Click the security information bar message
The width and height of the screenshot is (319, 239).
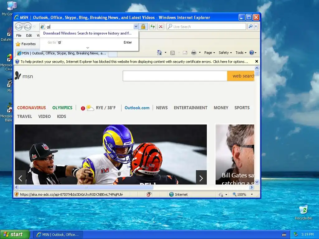tap(134, 62)
